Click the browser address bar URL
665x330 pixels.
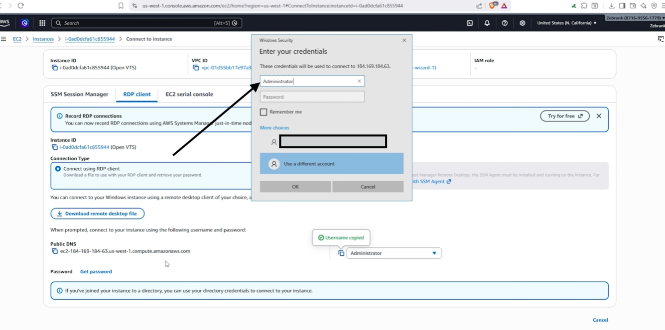tap(272, 5)
